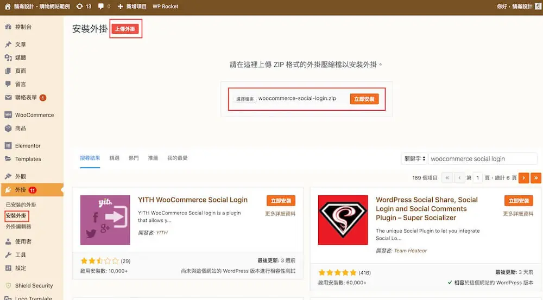This screenshot has height=300, width=543.
Task: Click the 上傳外掛 button
Action: pos(125,29)
